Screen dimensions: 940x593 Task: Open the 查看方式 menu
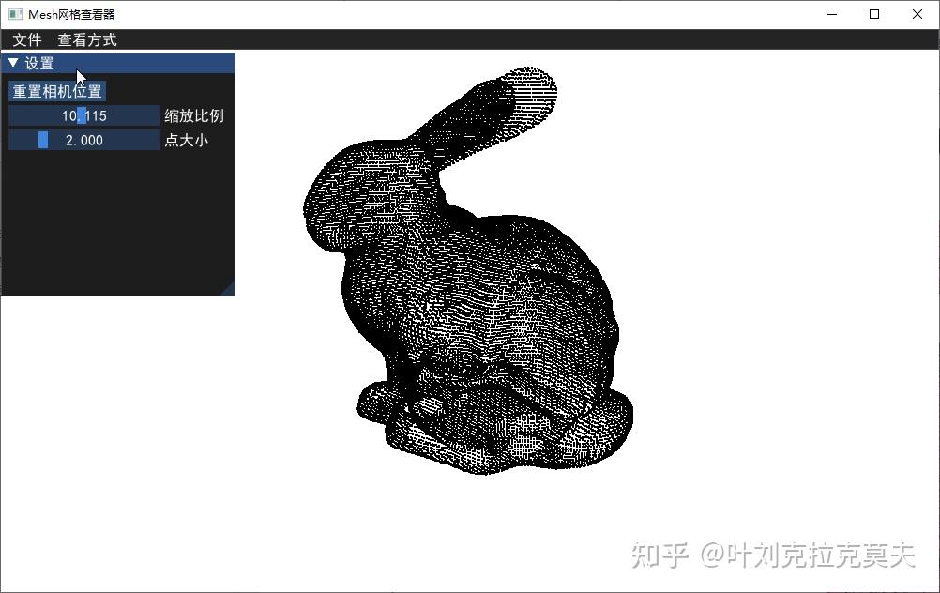[86, 39]
